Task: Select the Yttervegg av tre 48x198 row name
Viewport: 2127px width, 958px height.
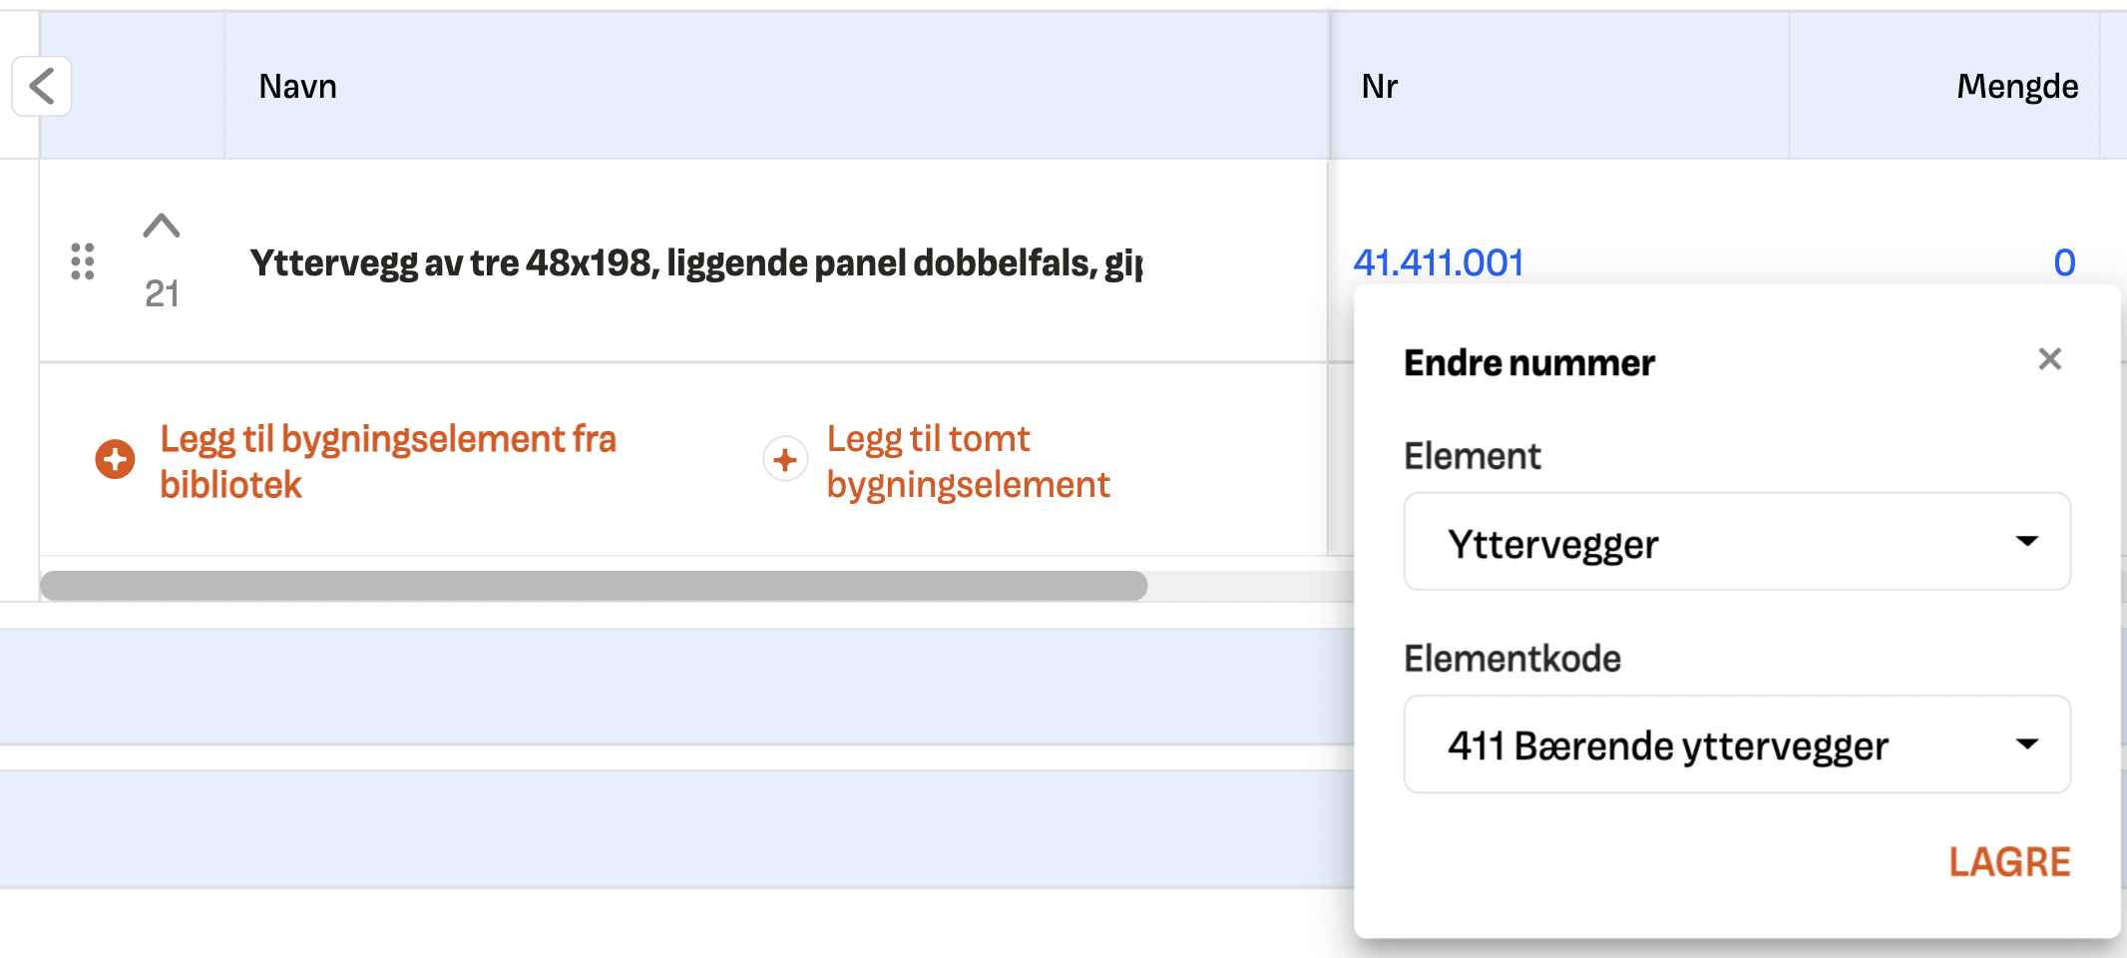Action: pos(695,263)
